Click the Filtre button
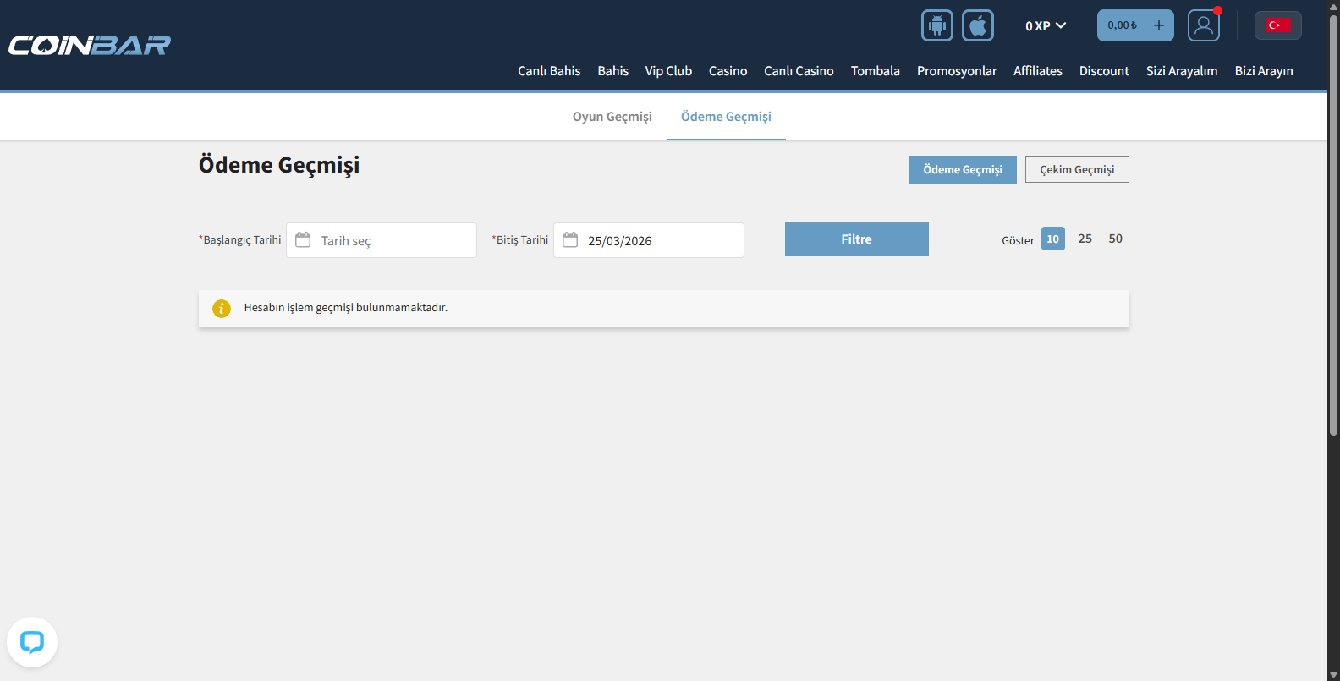Screen dimensions: 1340x681 coord(857,239)
